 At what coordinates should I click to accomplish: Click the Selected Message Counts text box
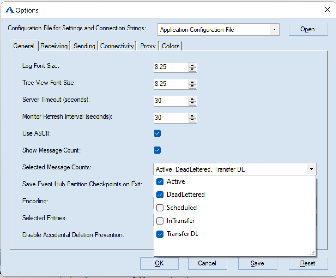[230, 169]
